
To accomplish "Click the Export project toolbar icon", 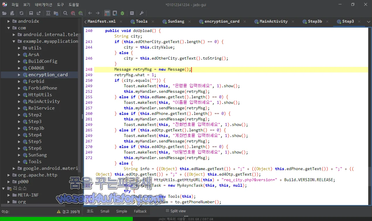I will point(39,13).
